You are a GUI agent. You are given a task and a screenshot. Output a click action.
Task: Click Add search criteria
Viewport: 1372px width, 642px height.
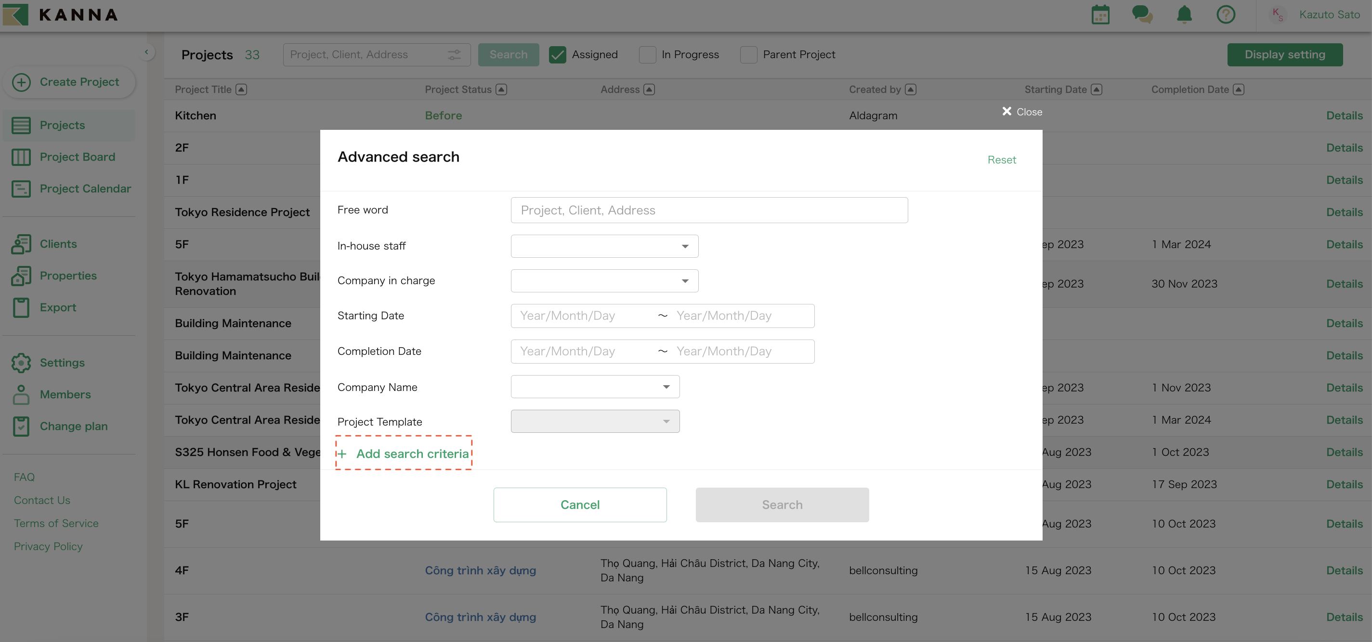pyautogui.click(x=404, y=453)
